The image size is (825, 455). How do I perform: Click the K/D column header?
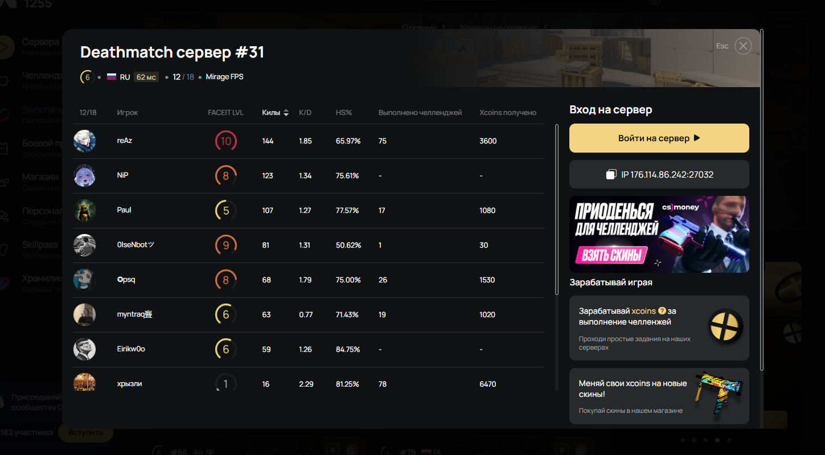305,113
